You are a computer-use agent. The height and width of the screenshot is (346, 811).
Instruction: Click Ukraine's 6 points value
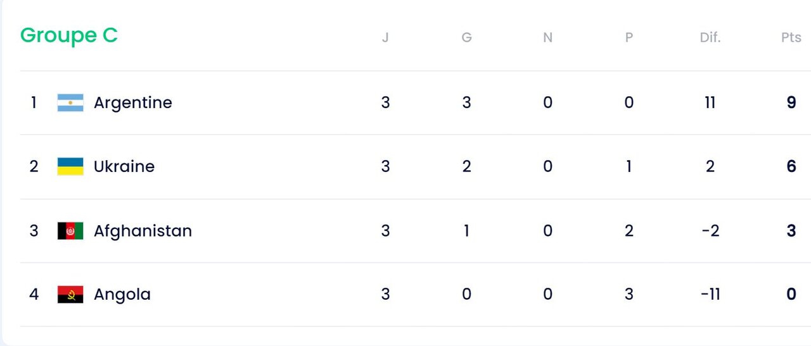coord(791,166)
